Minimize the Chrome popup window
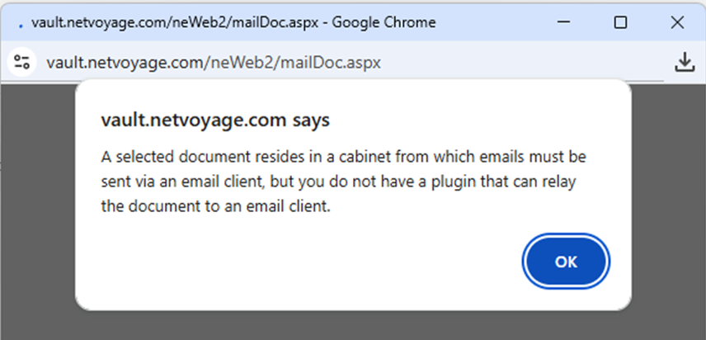This screenshot has width=706, height=340. pos(564,22)
